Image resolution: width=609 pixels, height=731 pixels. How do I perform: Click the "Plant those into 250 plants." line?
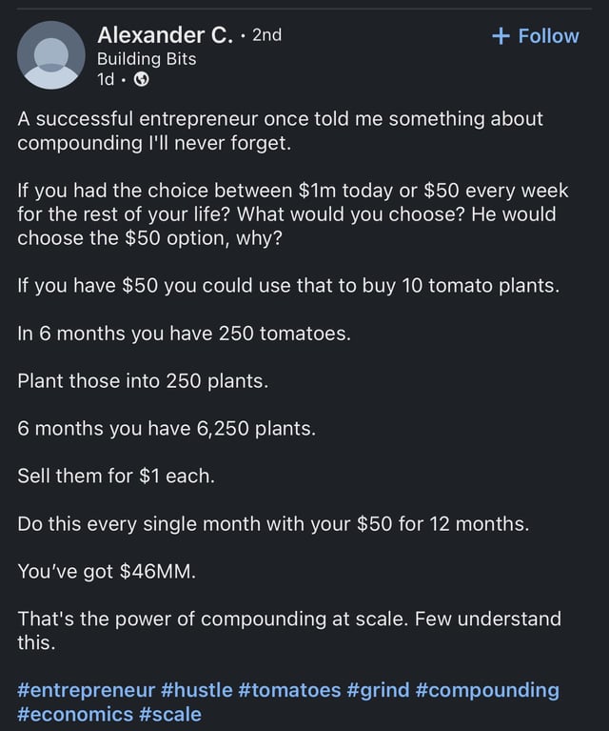(x=143, y=381)
